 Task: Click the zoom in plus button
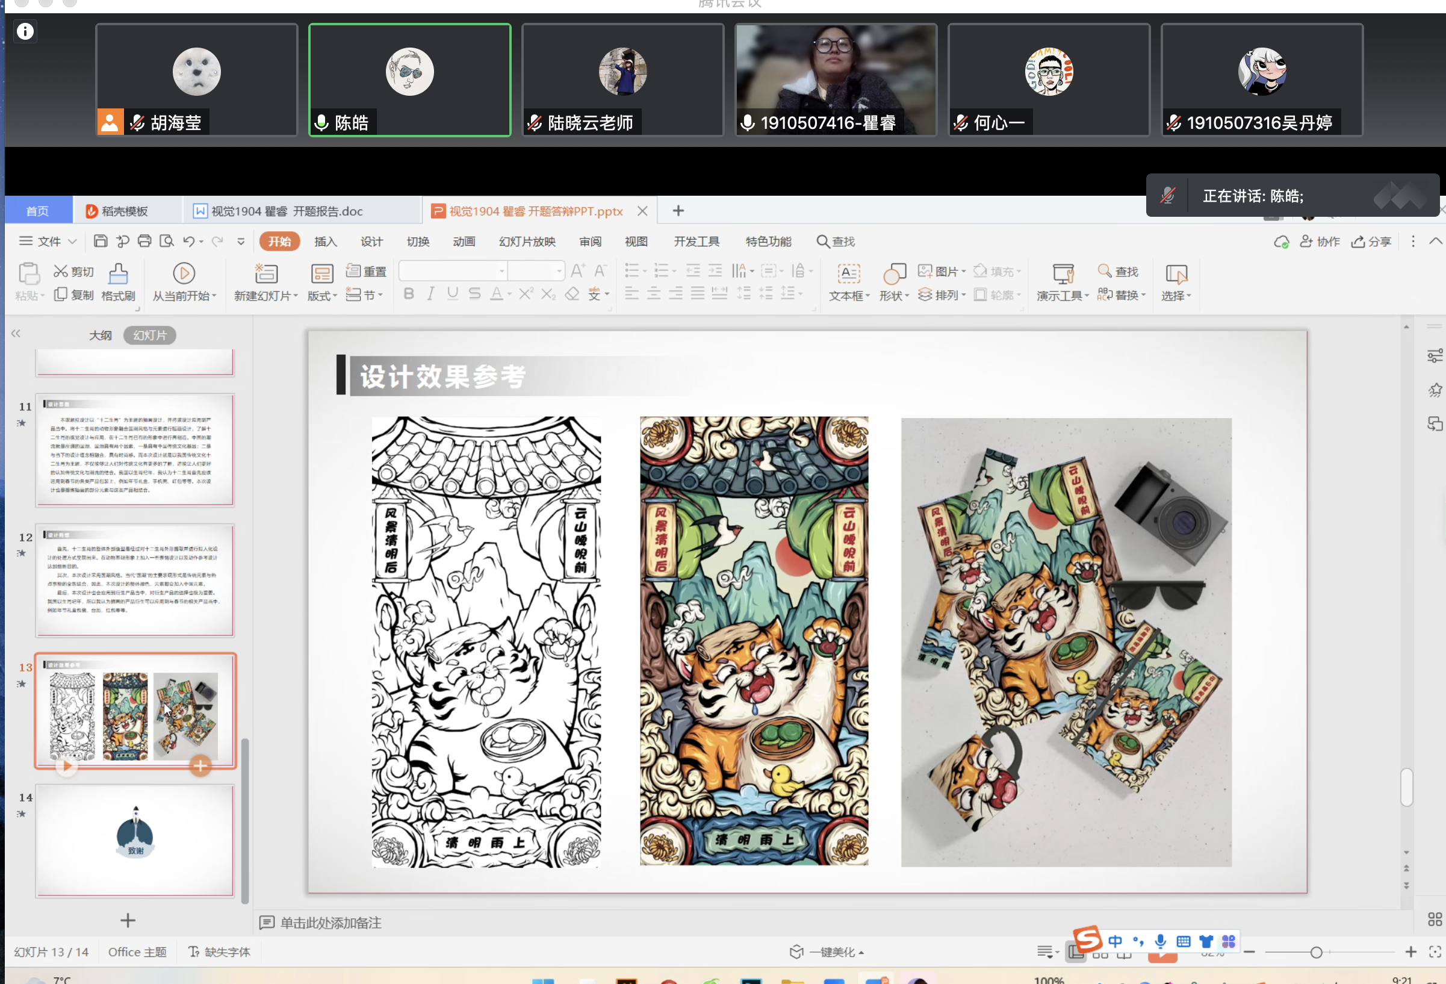(x=1410, y=951)
